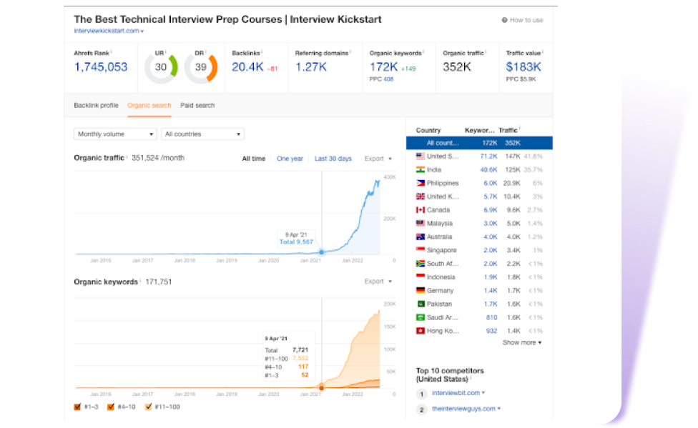This screenshot has height=428, width=698.
Task: Click the Philippines flag icon
Action: [x=421, y=183]
